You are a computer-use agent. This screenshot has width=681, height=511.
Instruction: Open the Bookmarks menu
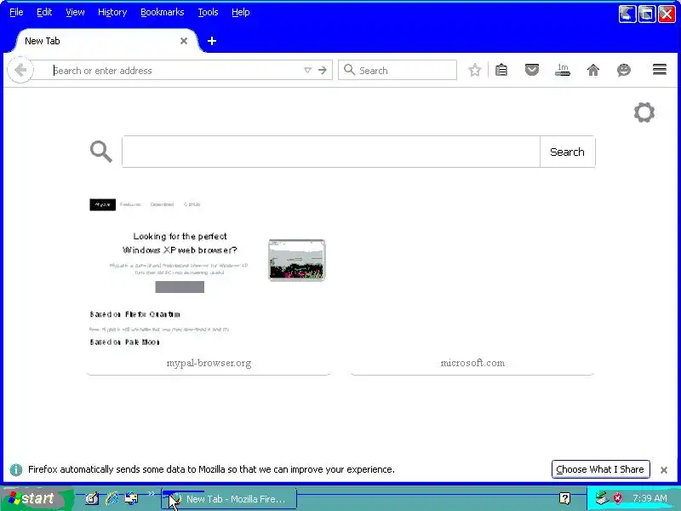(162, 12)
